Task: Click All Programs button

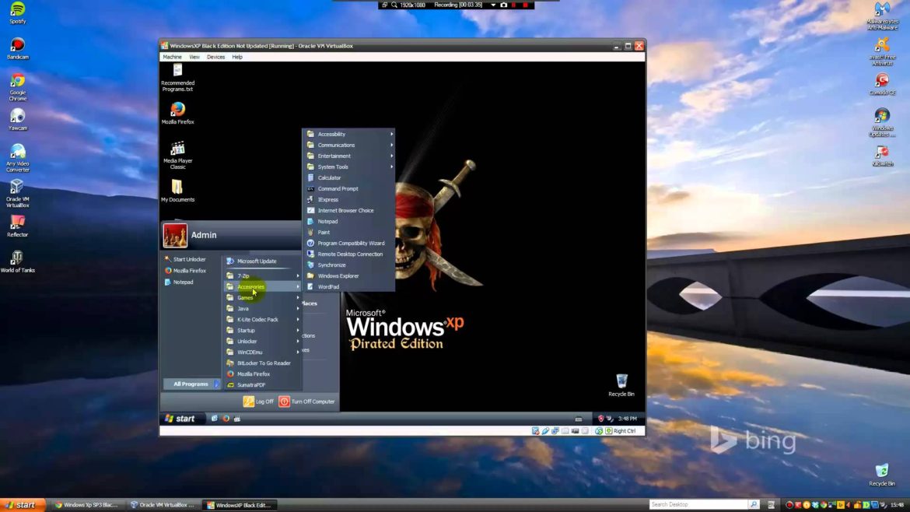Action: (191, 384)
